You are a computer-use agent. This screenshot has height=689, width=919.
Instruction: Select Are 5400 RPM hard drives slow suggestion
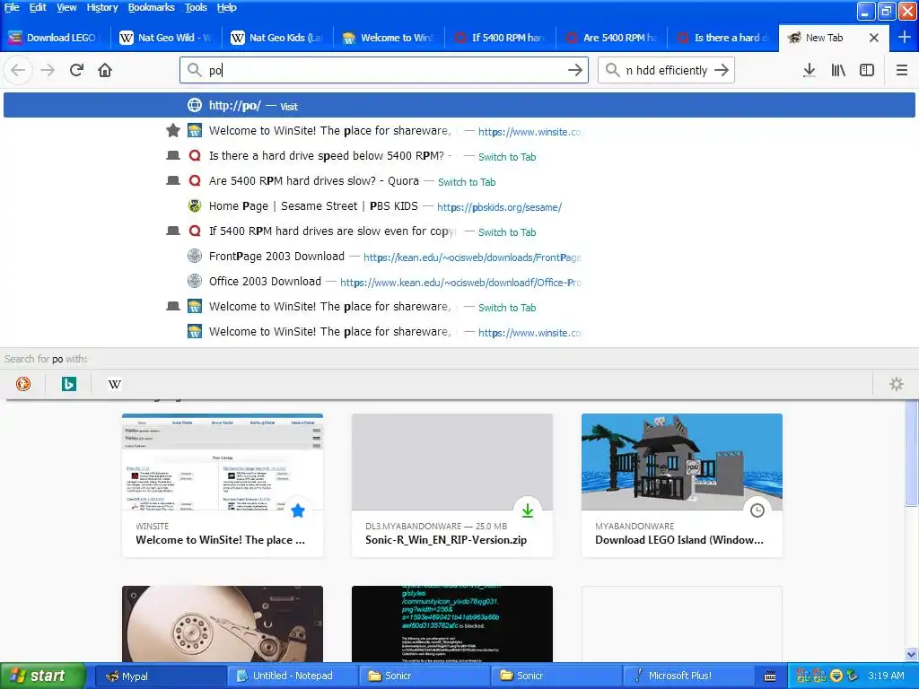(459, 181)
